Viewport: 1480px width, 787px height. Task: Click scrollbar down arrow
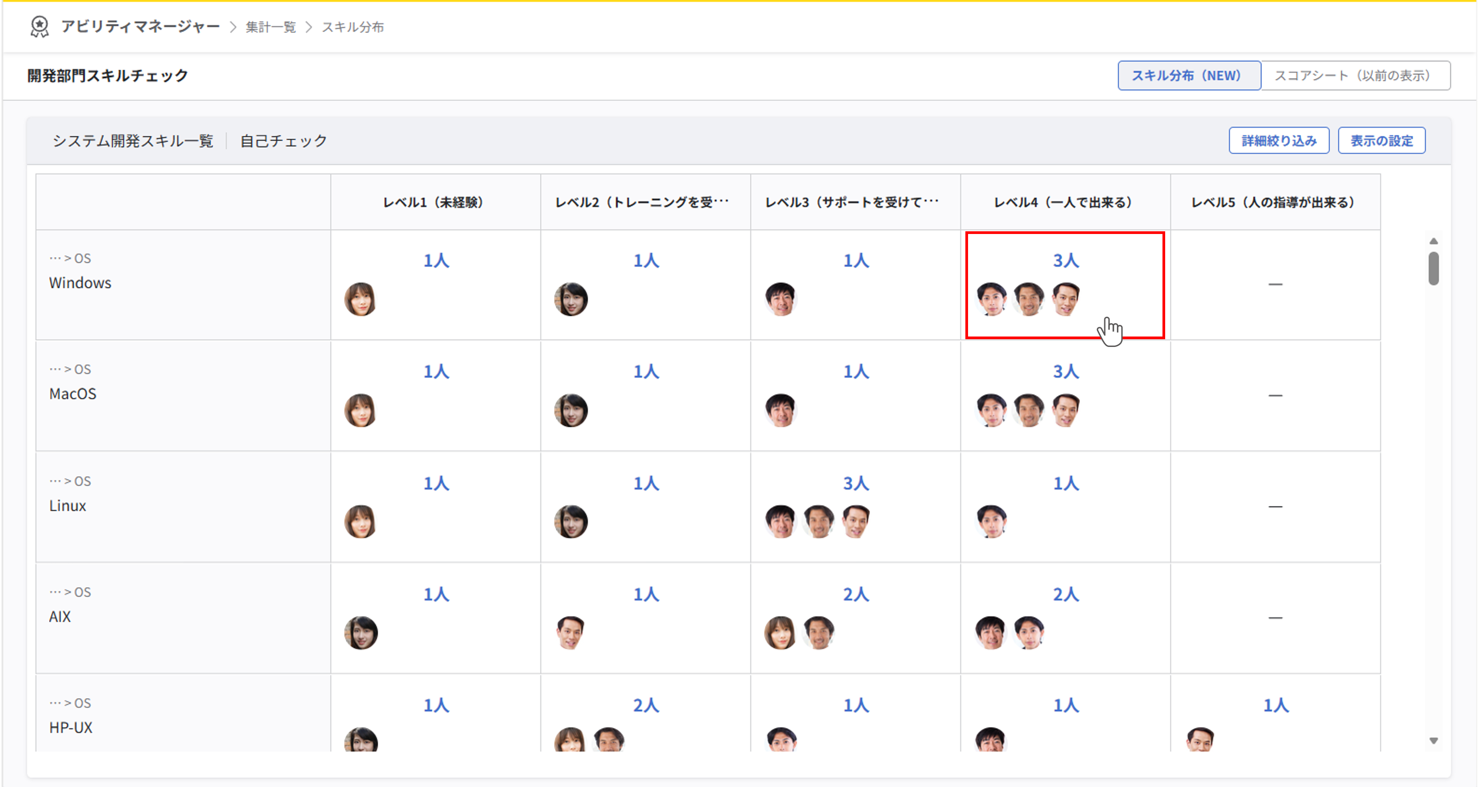[1434, 741]
